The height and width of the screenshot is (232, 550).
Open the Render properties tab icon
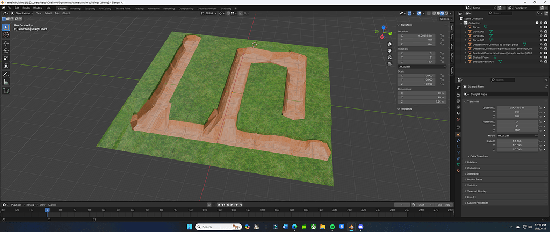458,95
